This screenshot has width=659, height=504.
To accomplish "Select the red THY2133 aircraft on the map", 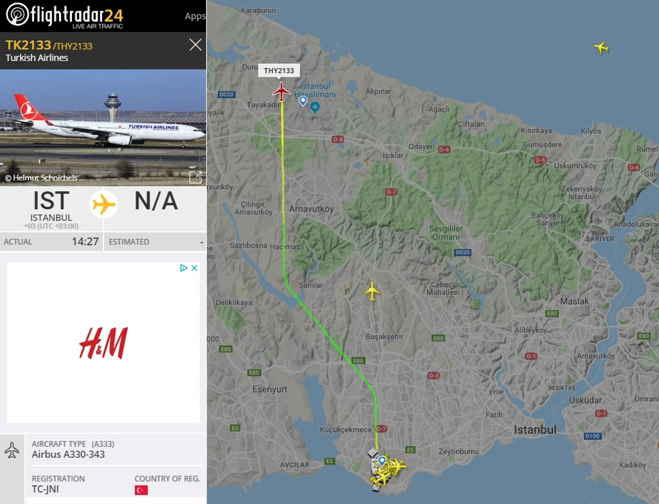I will 281,91.
